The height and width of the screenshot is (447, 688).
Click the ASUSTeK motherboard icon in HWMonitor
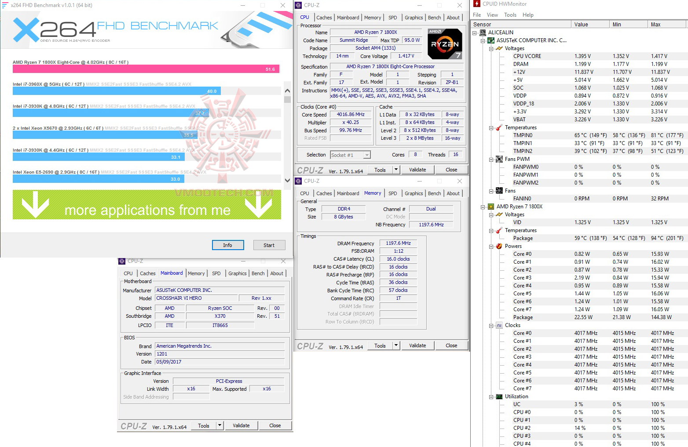(x=491, y=40)
